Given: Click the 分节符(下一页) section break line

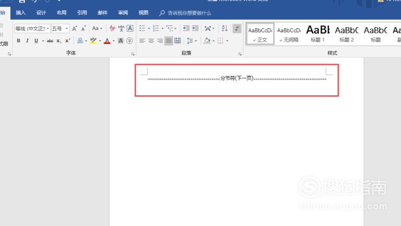Looking at the screenshot, I should coord(237,78).
